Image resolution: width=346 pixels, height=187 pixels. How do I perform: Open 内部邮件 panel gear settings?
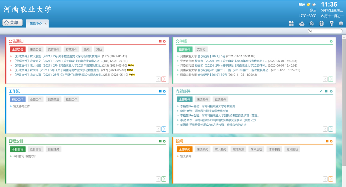[331, 91]
